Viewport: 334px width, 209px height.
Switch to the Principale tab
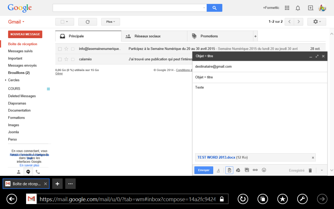tap(88, 36)
